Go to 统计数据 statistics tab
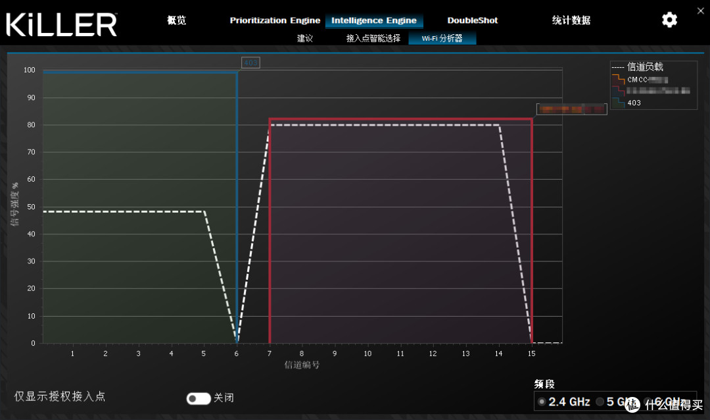The height and width of the screenshot is (420, 710). tap(571, 20)
